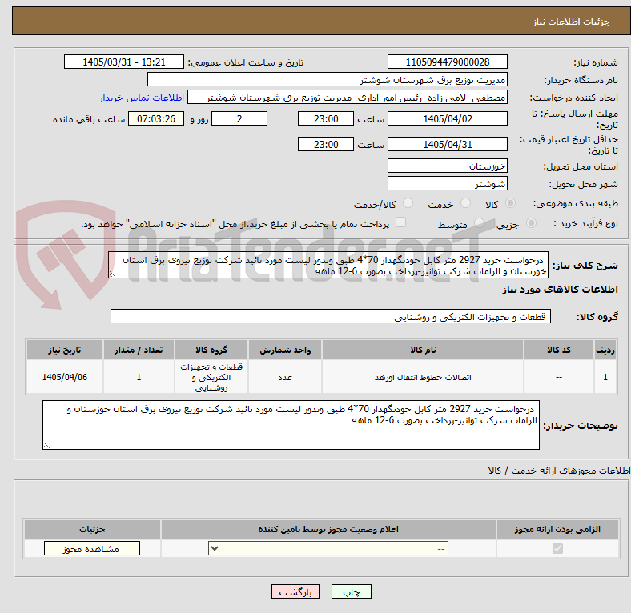
Task: Click the جزئیات اطلاعات نیاز page title
Action: pos(572,22)
